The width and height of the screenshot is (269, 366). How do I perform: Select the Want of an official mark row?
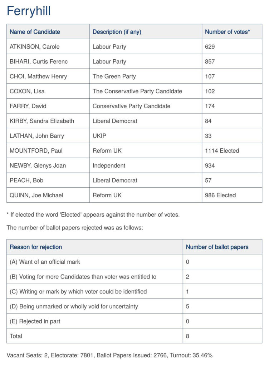(134, 262)
